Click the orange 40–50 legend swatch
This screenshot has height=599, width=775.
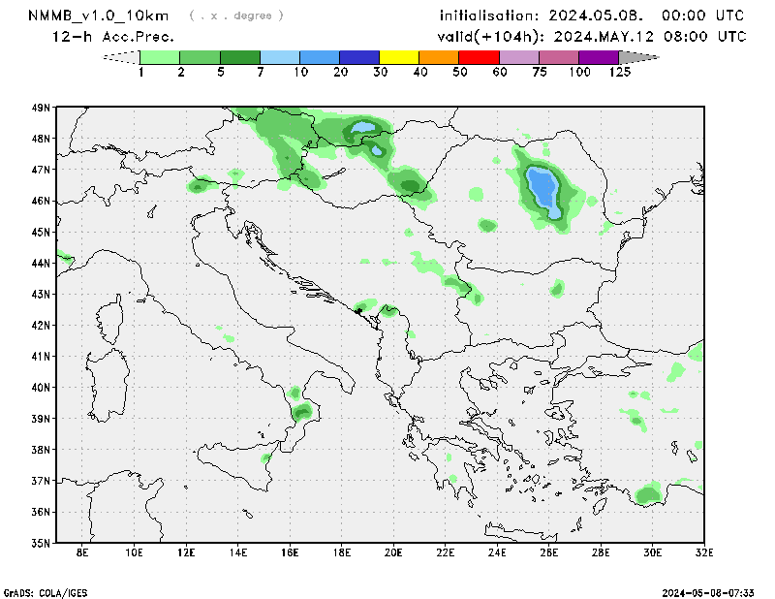(439, 57)
